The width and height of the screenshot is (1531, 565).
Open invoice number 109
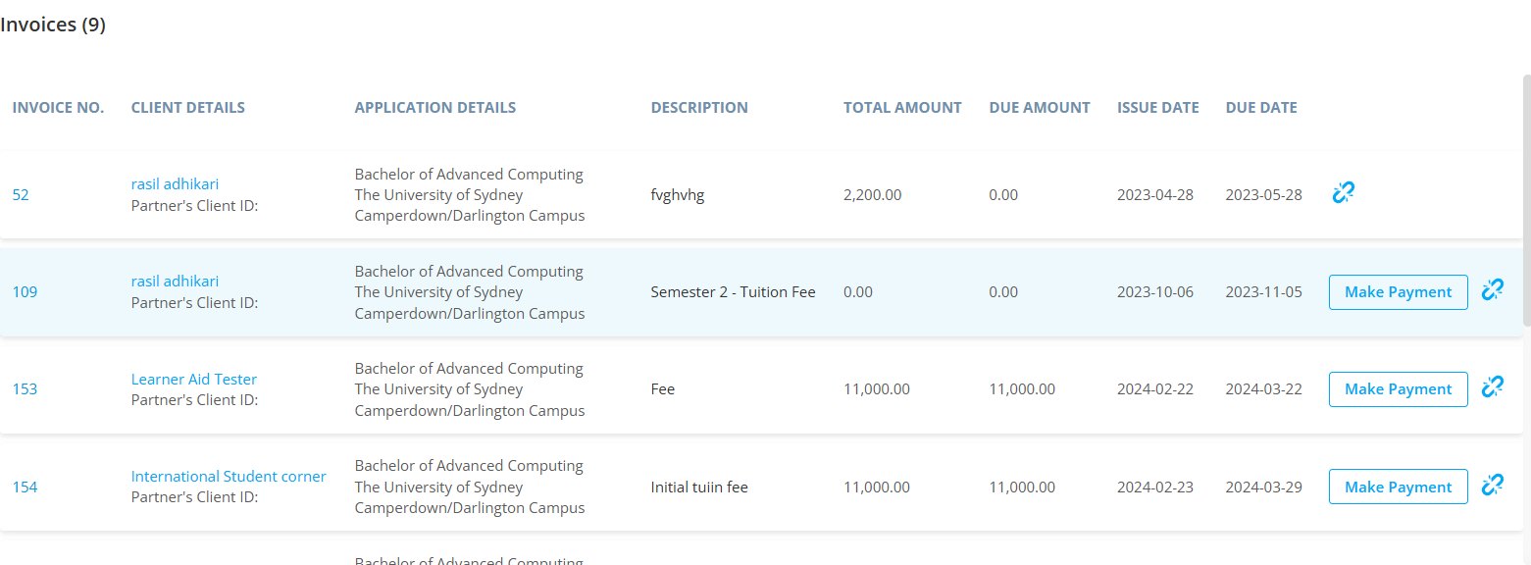[25, 292]
